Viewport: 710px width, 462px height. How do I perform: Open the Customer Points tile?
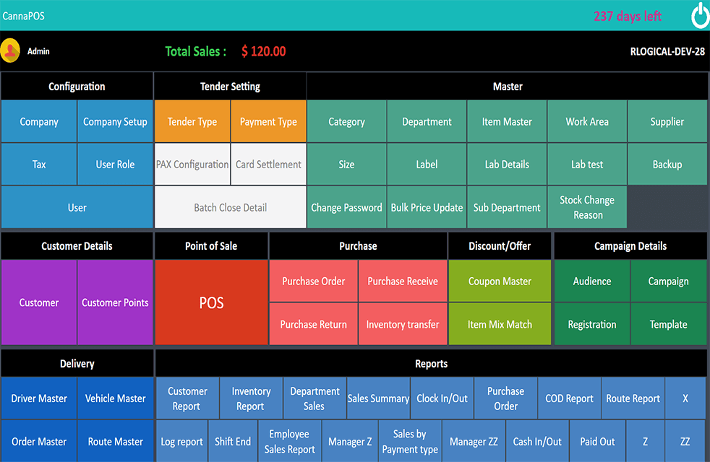click(x=115, y=302)
